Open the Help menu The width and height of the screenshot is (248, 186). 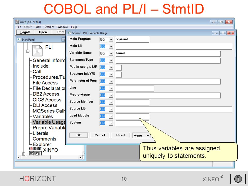click(74, 27)
